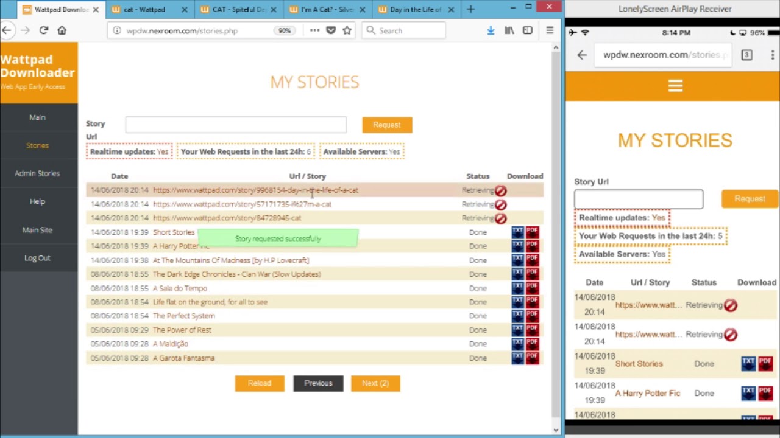
Task: Download Short Stories as TXT
Action: click(x=517, y=232)
